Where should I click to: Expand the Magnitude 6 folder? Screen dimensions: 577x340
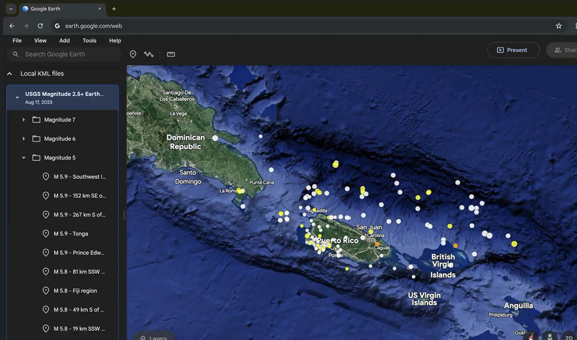pos(23,138)
